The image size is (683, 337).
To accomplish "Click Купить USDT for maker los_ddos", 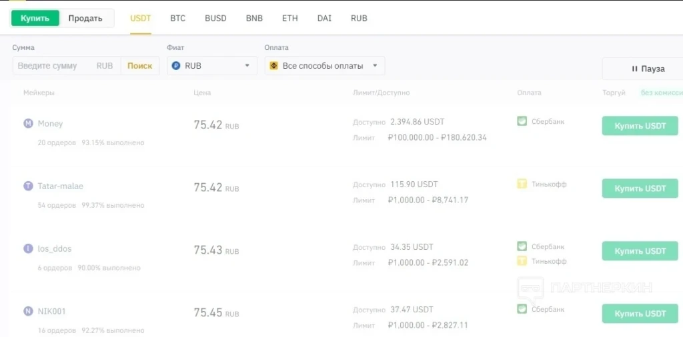I will pyautogui.click(x=640, y=251).
